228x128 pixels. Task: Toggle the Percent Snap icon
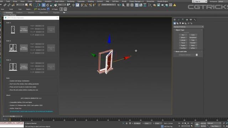[90, 5]
